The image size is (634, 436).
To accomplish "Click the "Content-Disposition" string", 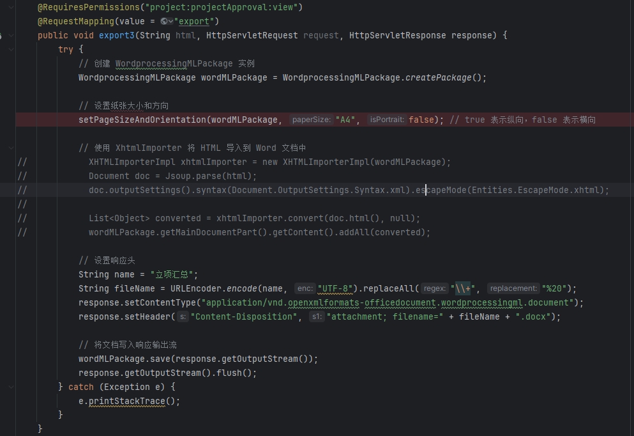I will point(244,316).
